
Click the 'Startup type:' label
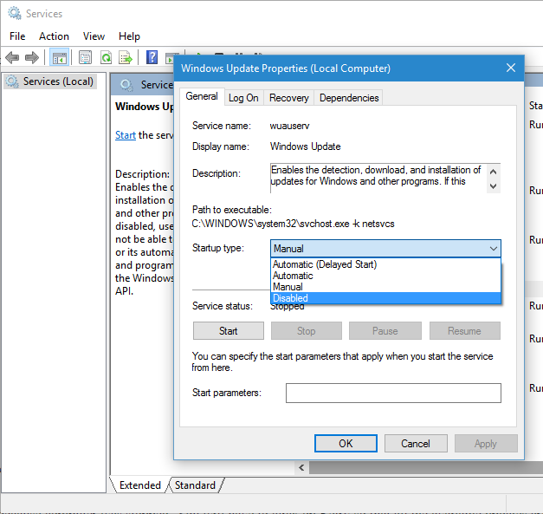[x=218, y=248]
